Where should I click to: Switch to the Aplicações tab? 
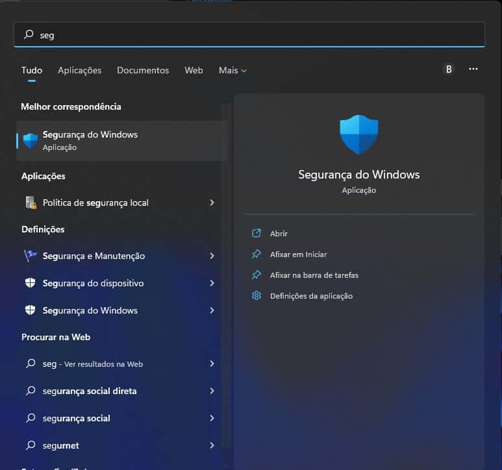(80, 70)
